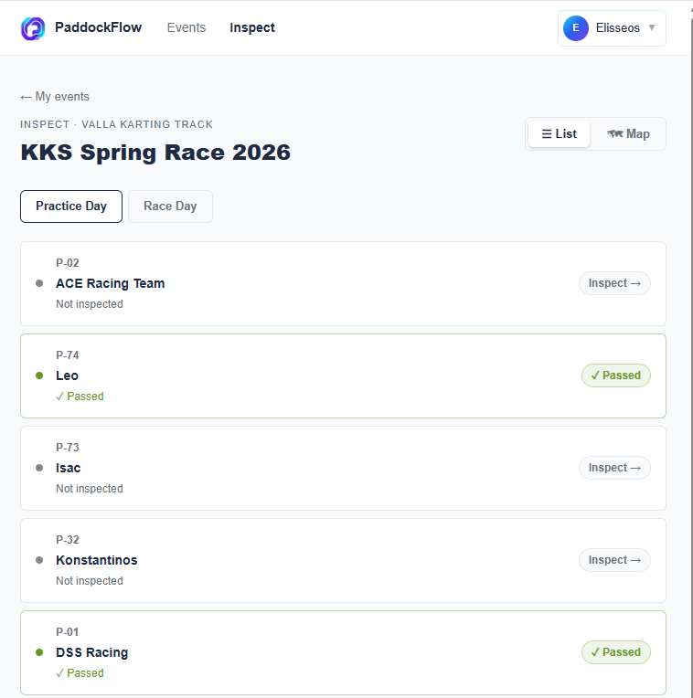Click the Passed badge for Leo
Image resolution: width=693 pixels, height=698 pixels.
(x=615, y=375)
